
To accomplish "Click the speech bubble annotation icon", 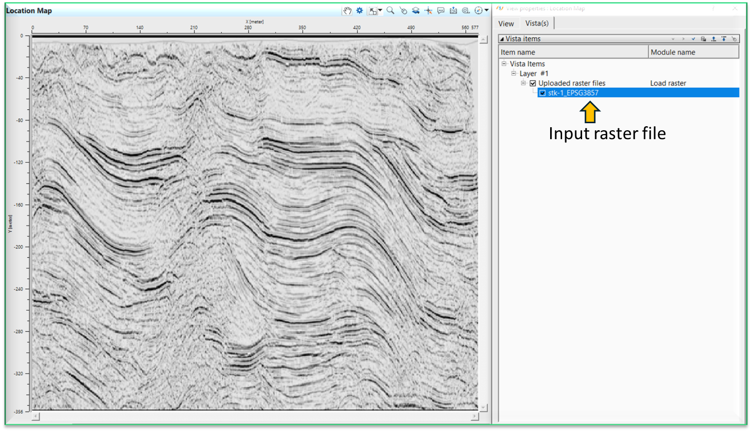I will [441, 10].
